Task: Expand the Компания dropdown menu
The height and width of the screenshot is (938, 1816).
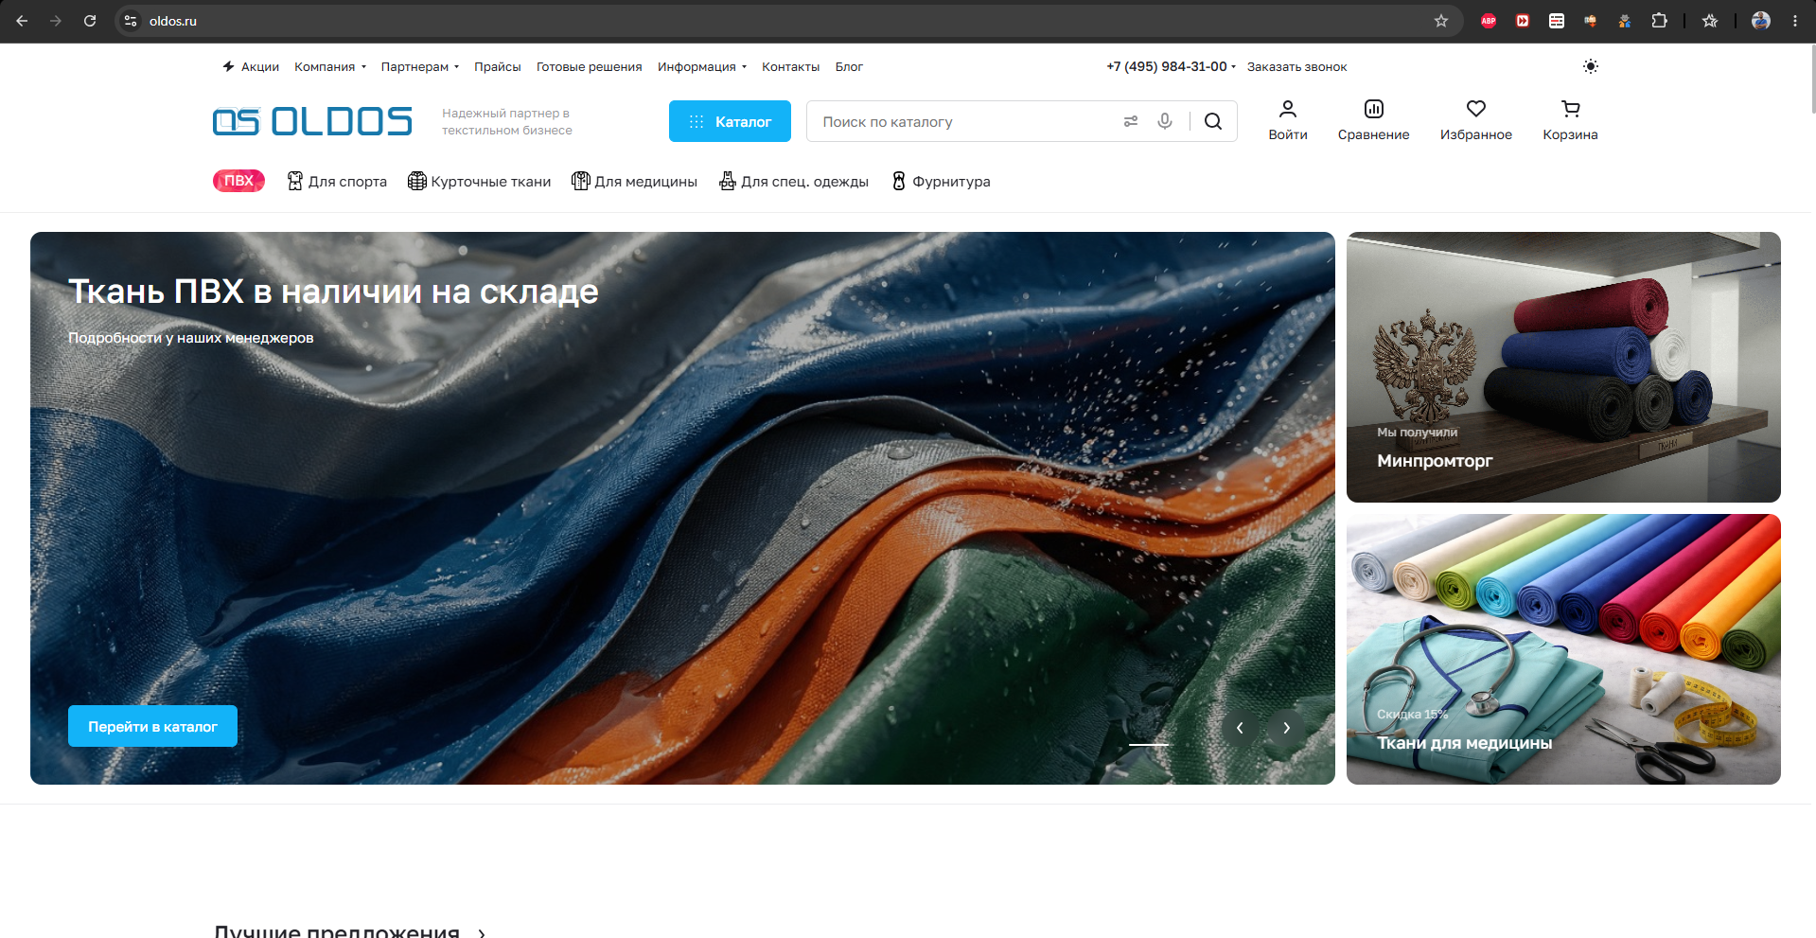Action: click(330, 66)
